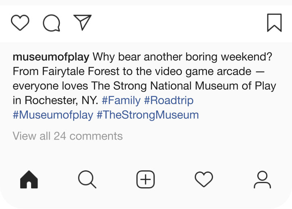This screenshot has height=209, width=292.
Task: Open the #TheStrongMuseum hashtag
Action: coord(148,115)
